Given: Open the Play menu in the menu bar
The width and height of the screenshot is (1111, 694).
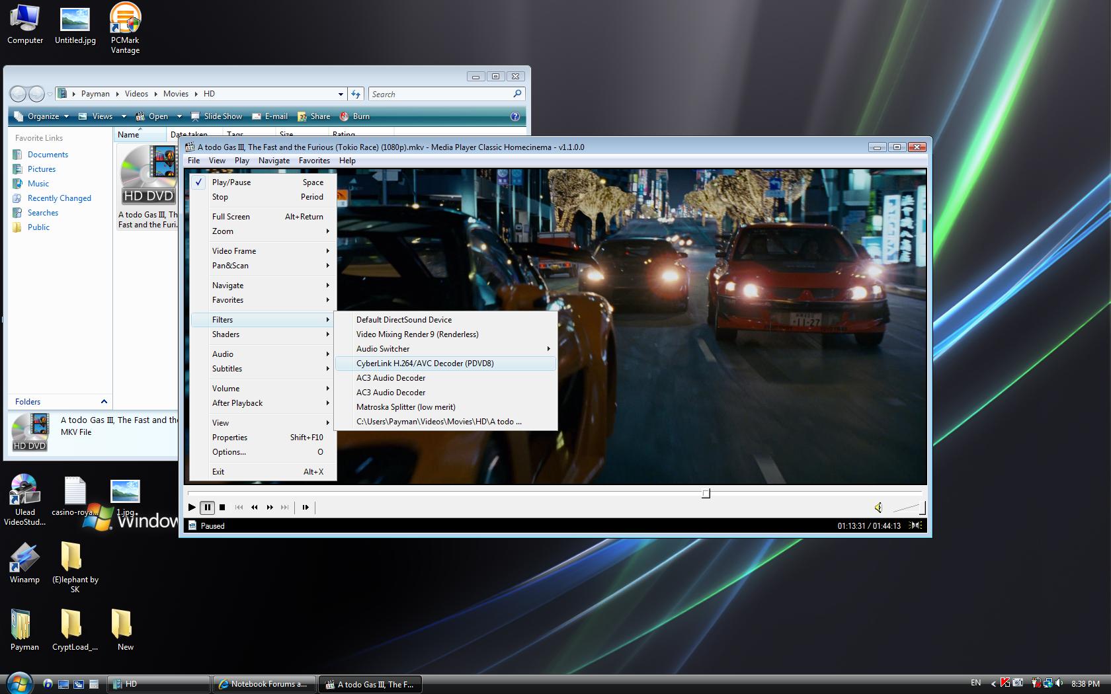Looking at the screenshot, I should pos(242,161).
